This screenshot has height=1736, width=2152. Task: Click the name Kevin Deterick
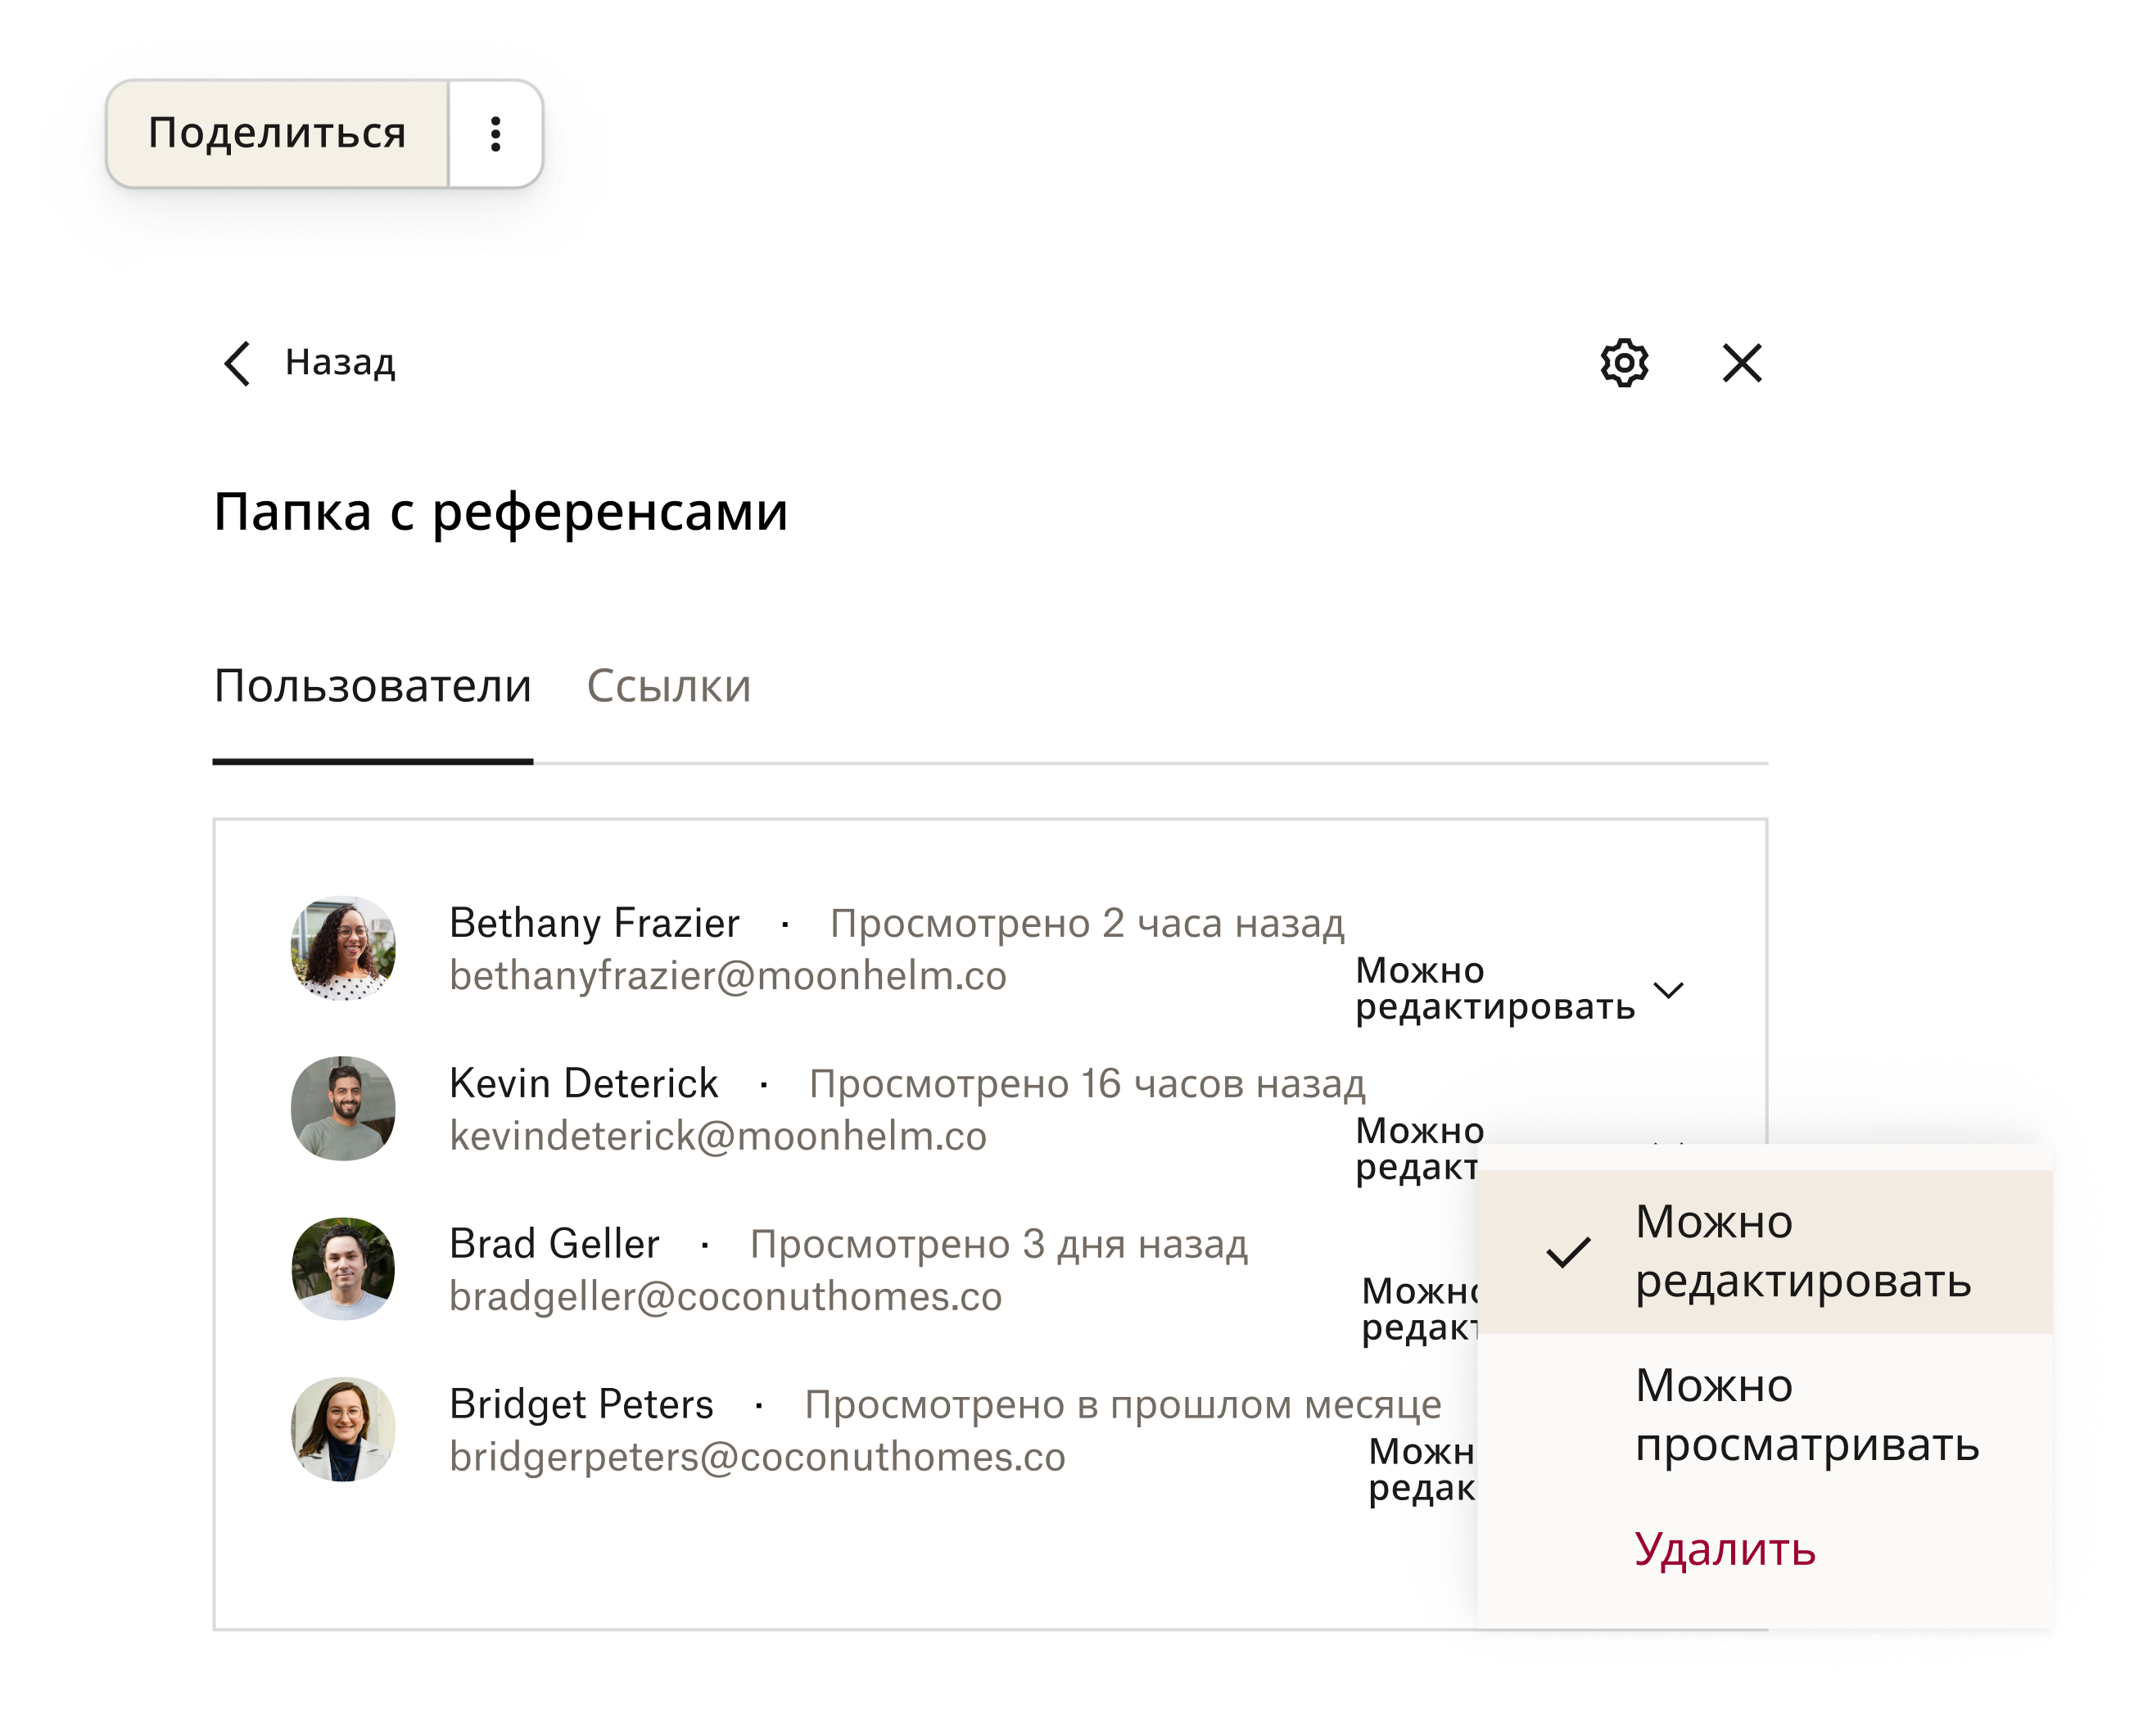click(x=584, y=1083)
